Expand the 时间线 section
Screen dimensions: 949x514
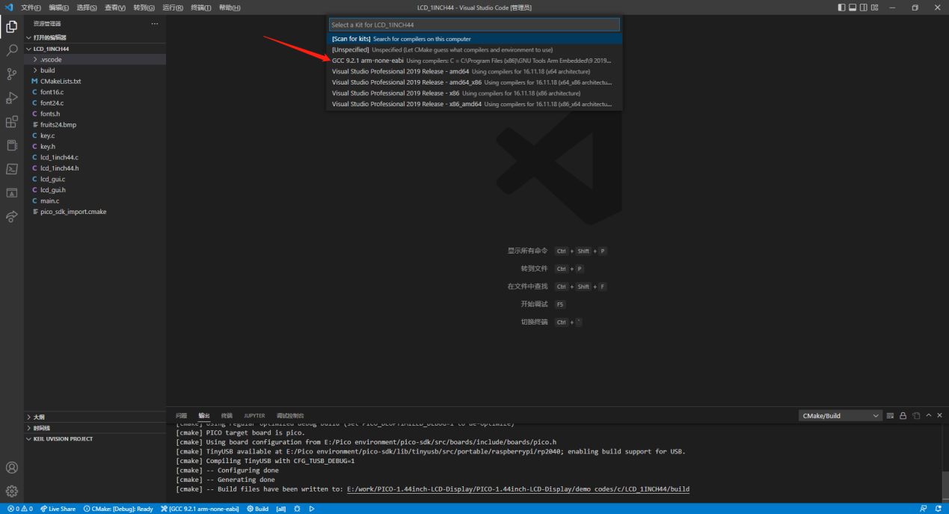95,428
